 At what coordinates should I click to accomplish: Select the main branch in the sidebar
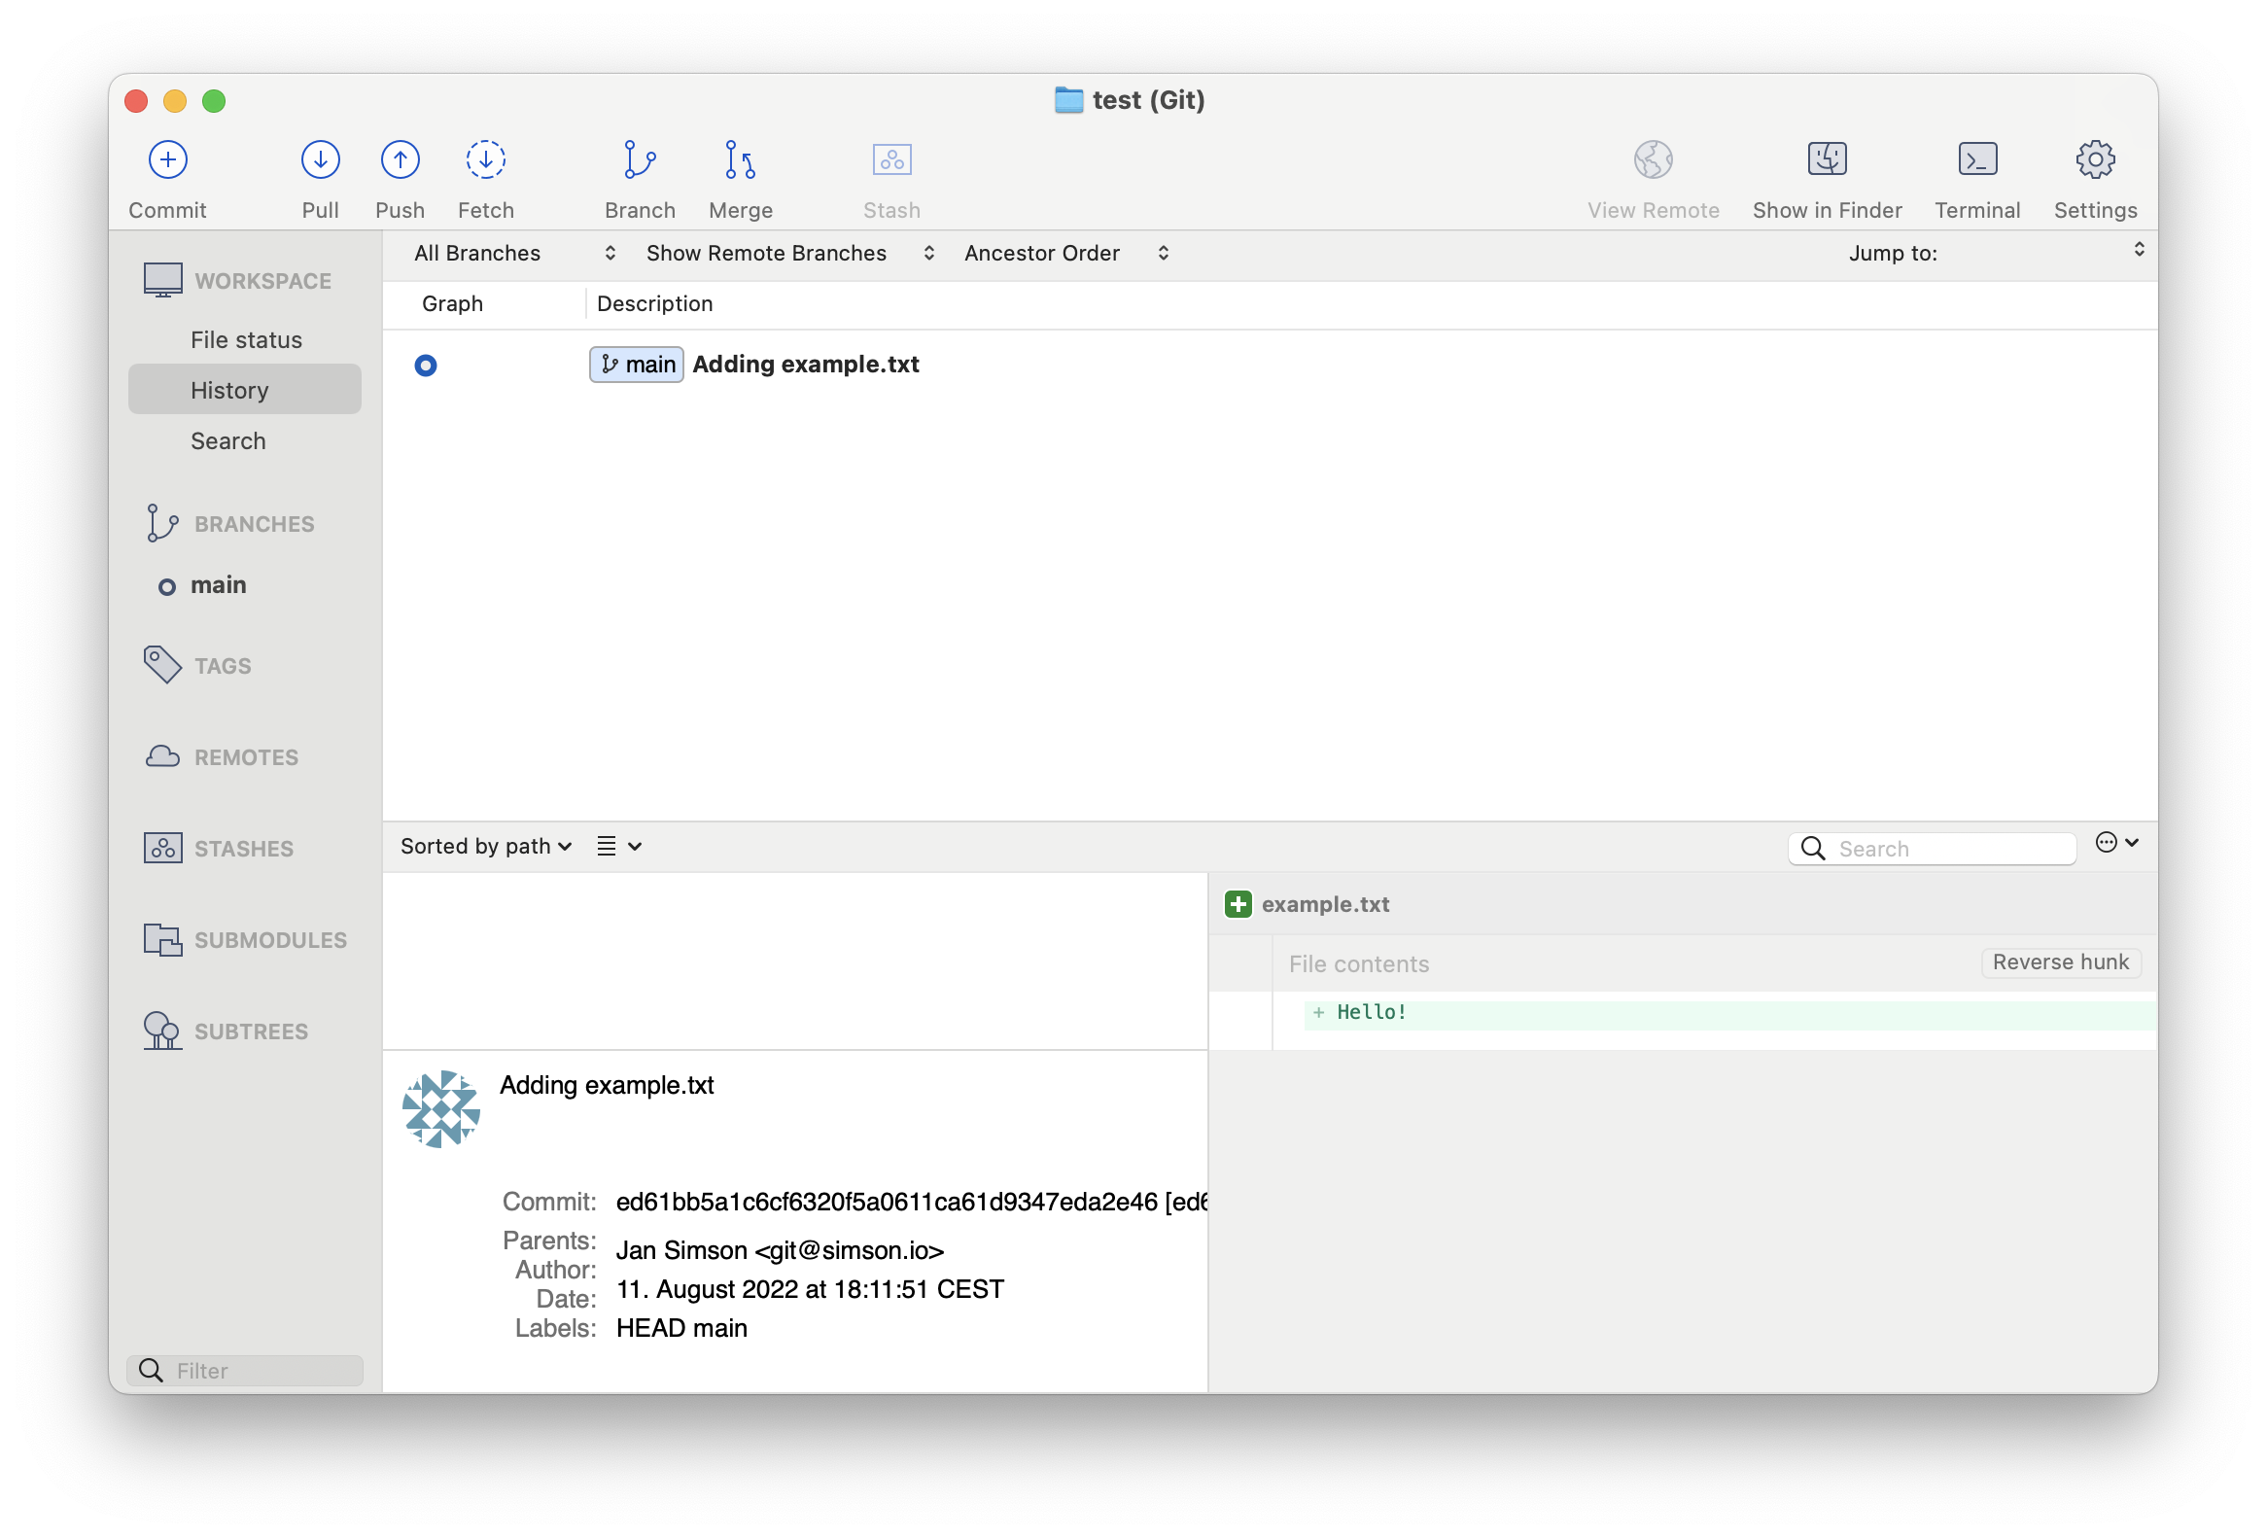(x=218, y=585)
